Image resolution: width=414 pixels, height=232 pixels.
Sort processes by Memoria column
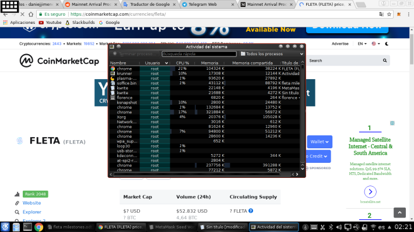click(x=209, y=63)
